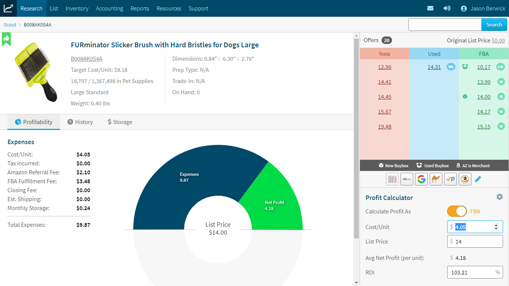Open the B008AK0S4A ASIN link
This screenshot has height=286, width=509.
coord(86,58)
